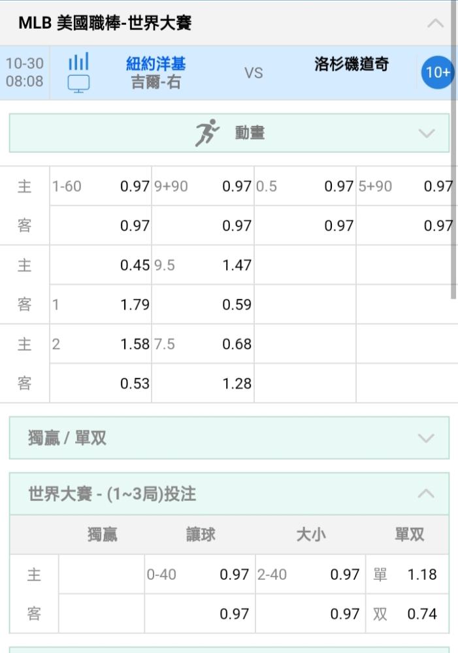Open the live TV monitor icon
The width and height of the screenshot is (458, 653).
click(x=78, y=84)
